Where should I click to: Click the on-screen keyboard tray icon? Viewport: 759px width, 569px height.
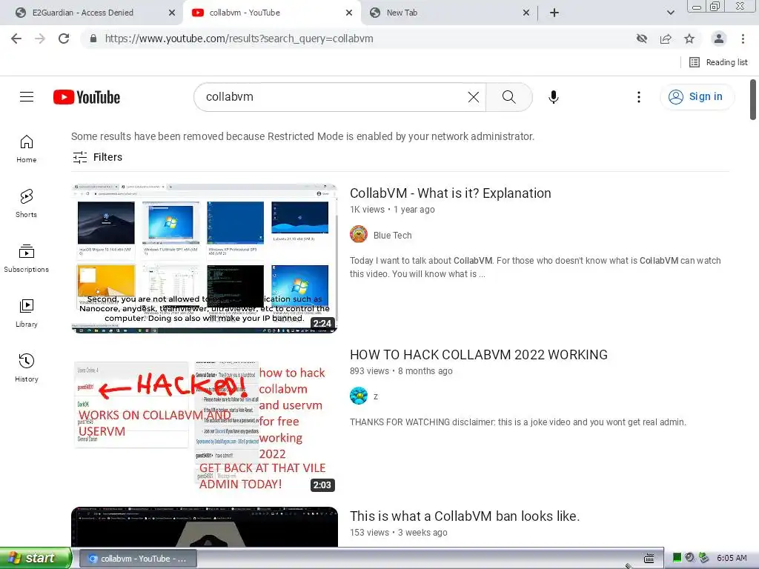[649, 559]
